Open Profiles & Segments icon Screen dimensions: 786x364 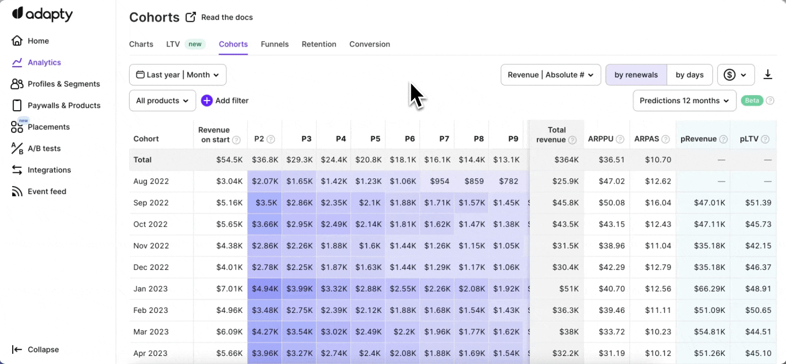coord(17,84)
